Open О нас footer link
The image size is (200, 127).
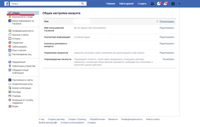[42, 119]
